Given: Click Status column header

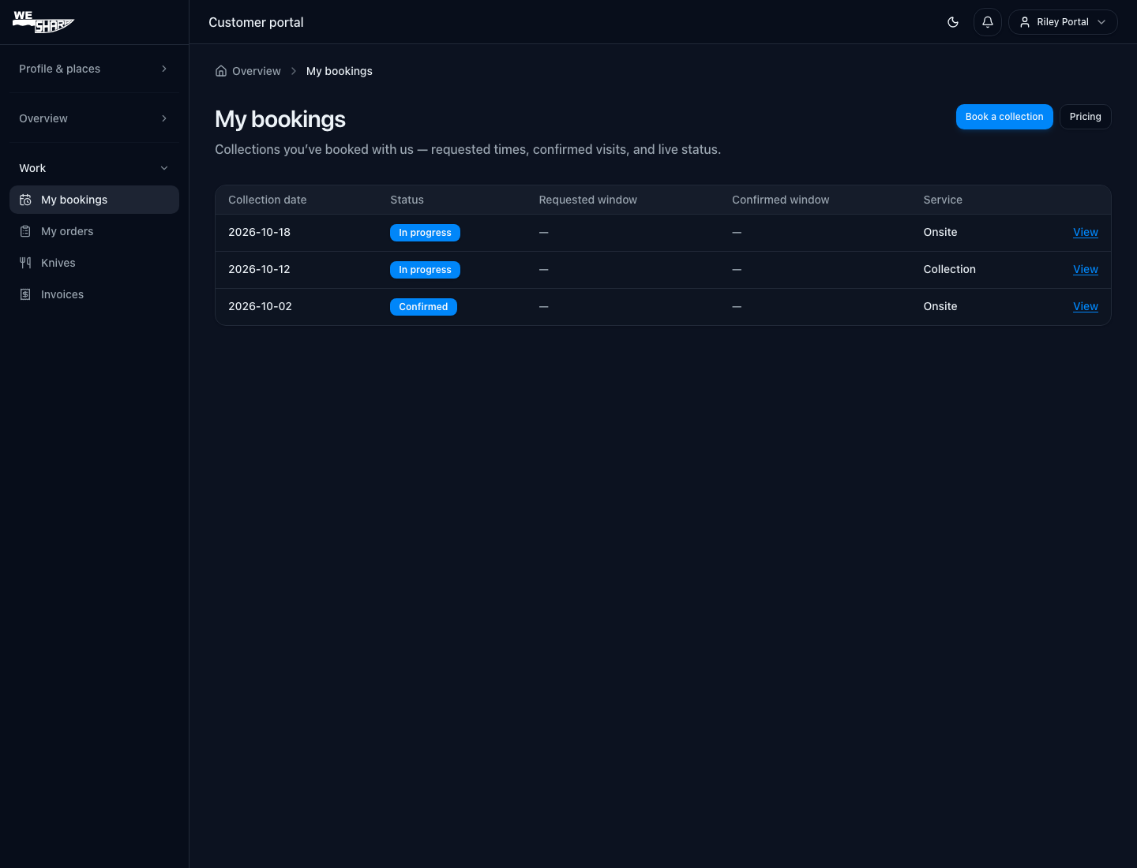Looking at the screenshot, I should click(407, 200).
